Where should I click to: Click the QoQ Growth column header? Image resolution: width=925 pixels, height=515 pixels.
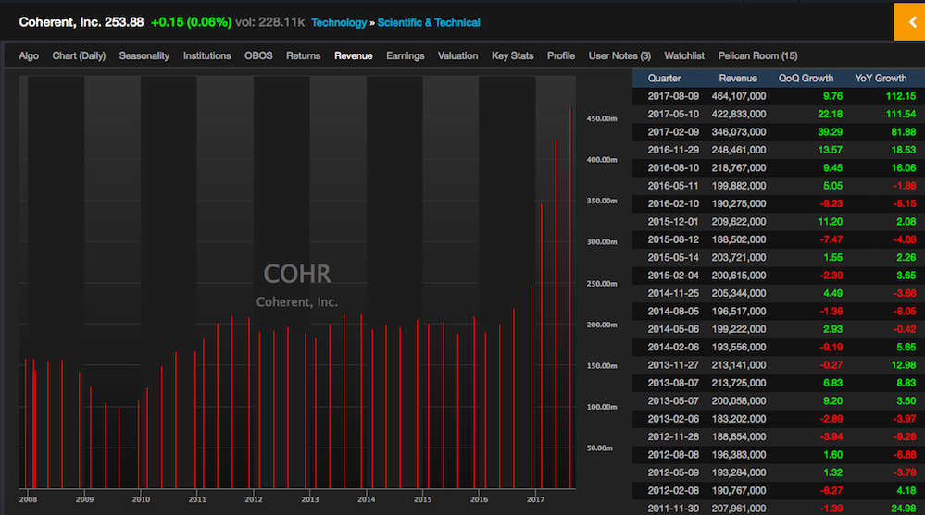tap(806, 79)
